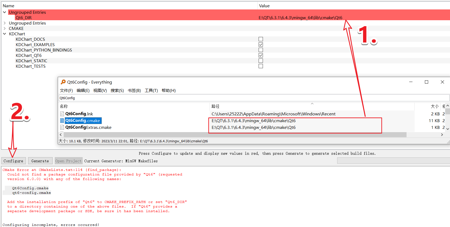Click the Everything app magnifier icon

point(63,82)
